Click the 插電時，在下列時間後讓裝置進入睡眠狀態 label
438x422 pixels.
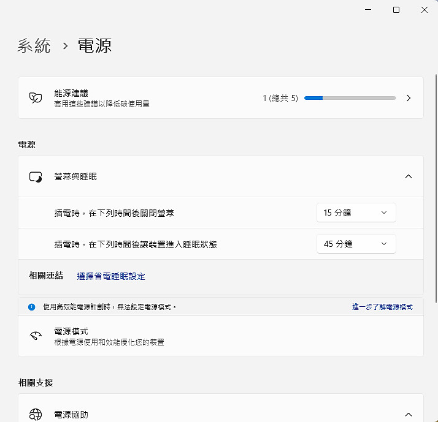click(x=136, y=244)
